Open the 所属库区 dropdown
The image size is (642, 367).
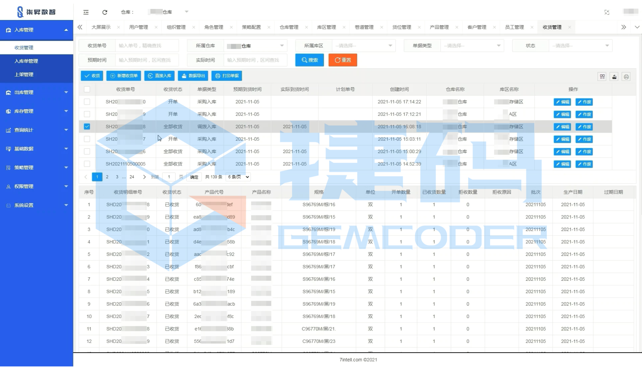[363, 46]
